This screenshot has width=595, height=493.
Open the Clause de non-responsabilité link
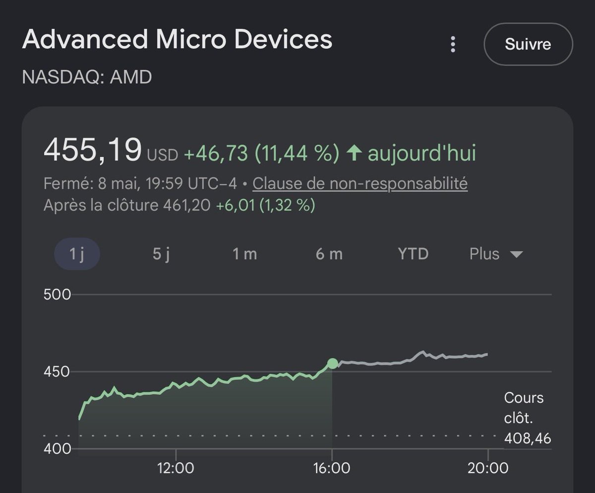[x=360, y=184]
